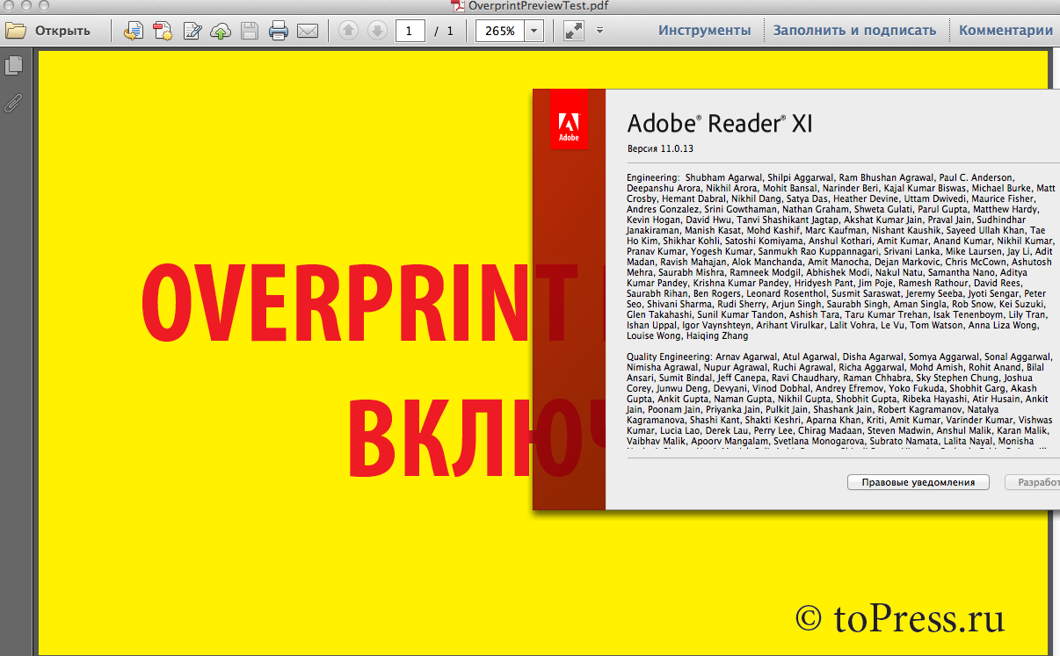Toggle the full screen read mode icon
1060x656 pixels.
574,31
